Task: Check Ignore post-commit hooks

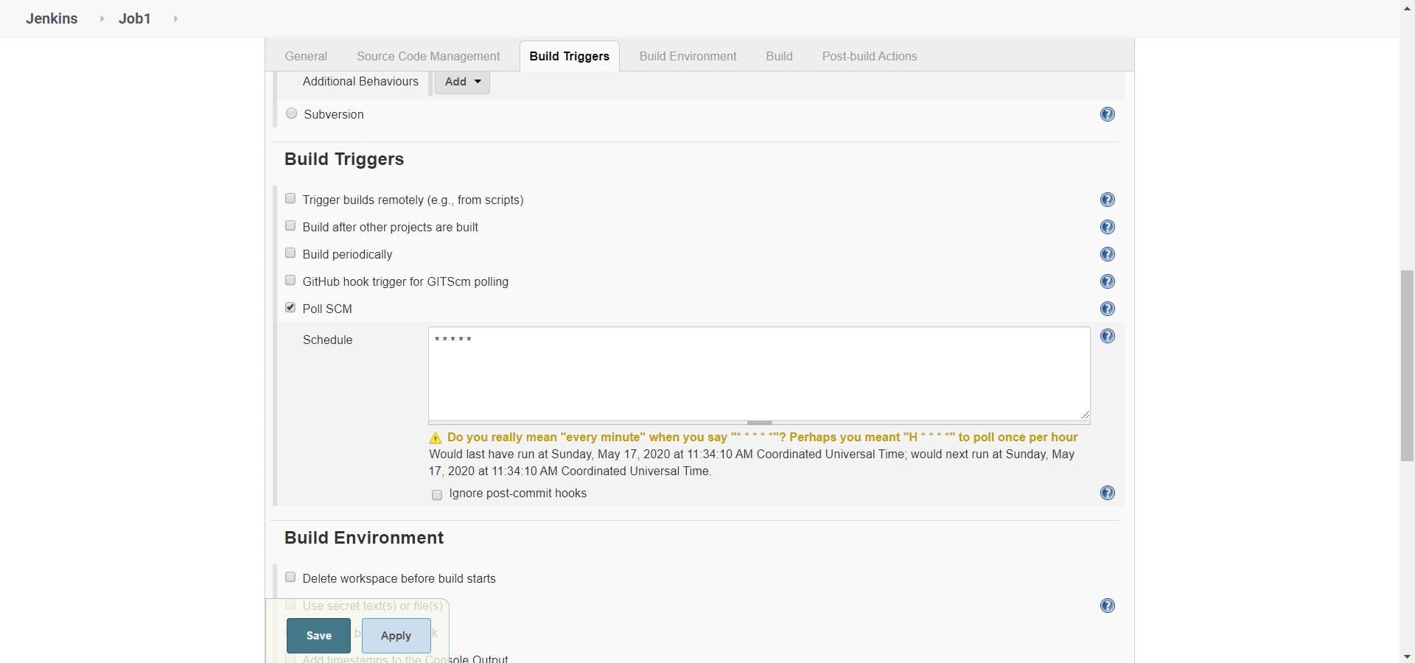Action: pos(437,495)
